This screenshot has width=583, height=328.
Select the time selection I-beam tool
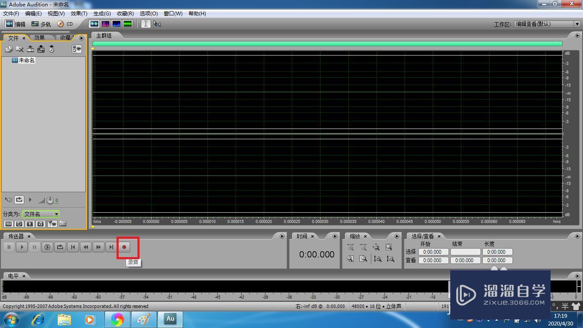tap(146, 24)
